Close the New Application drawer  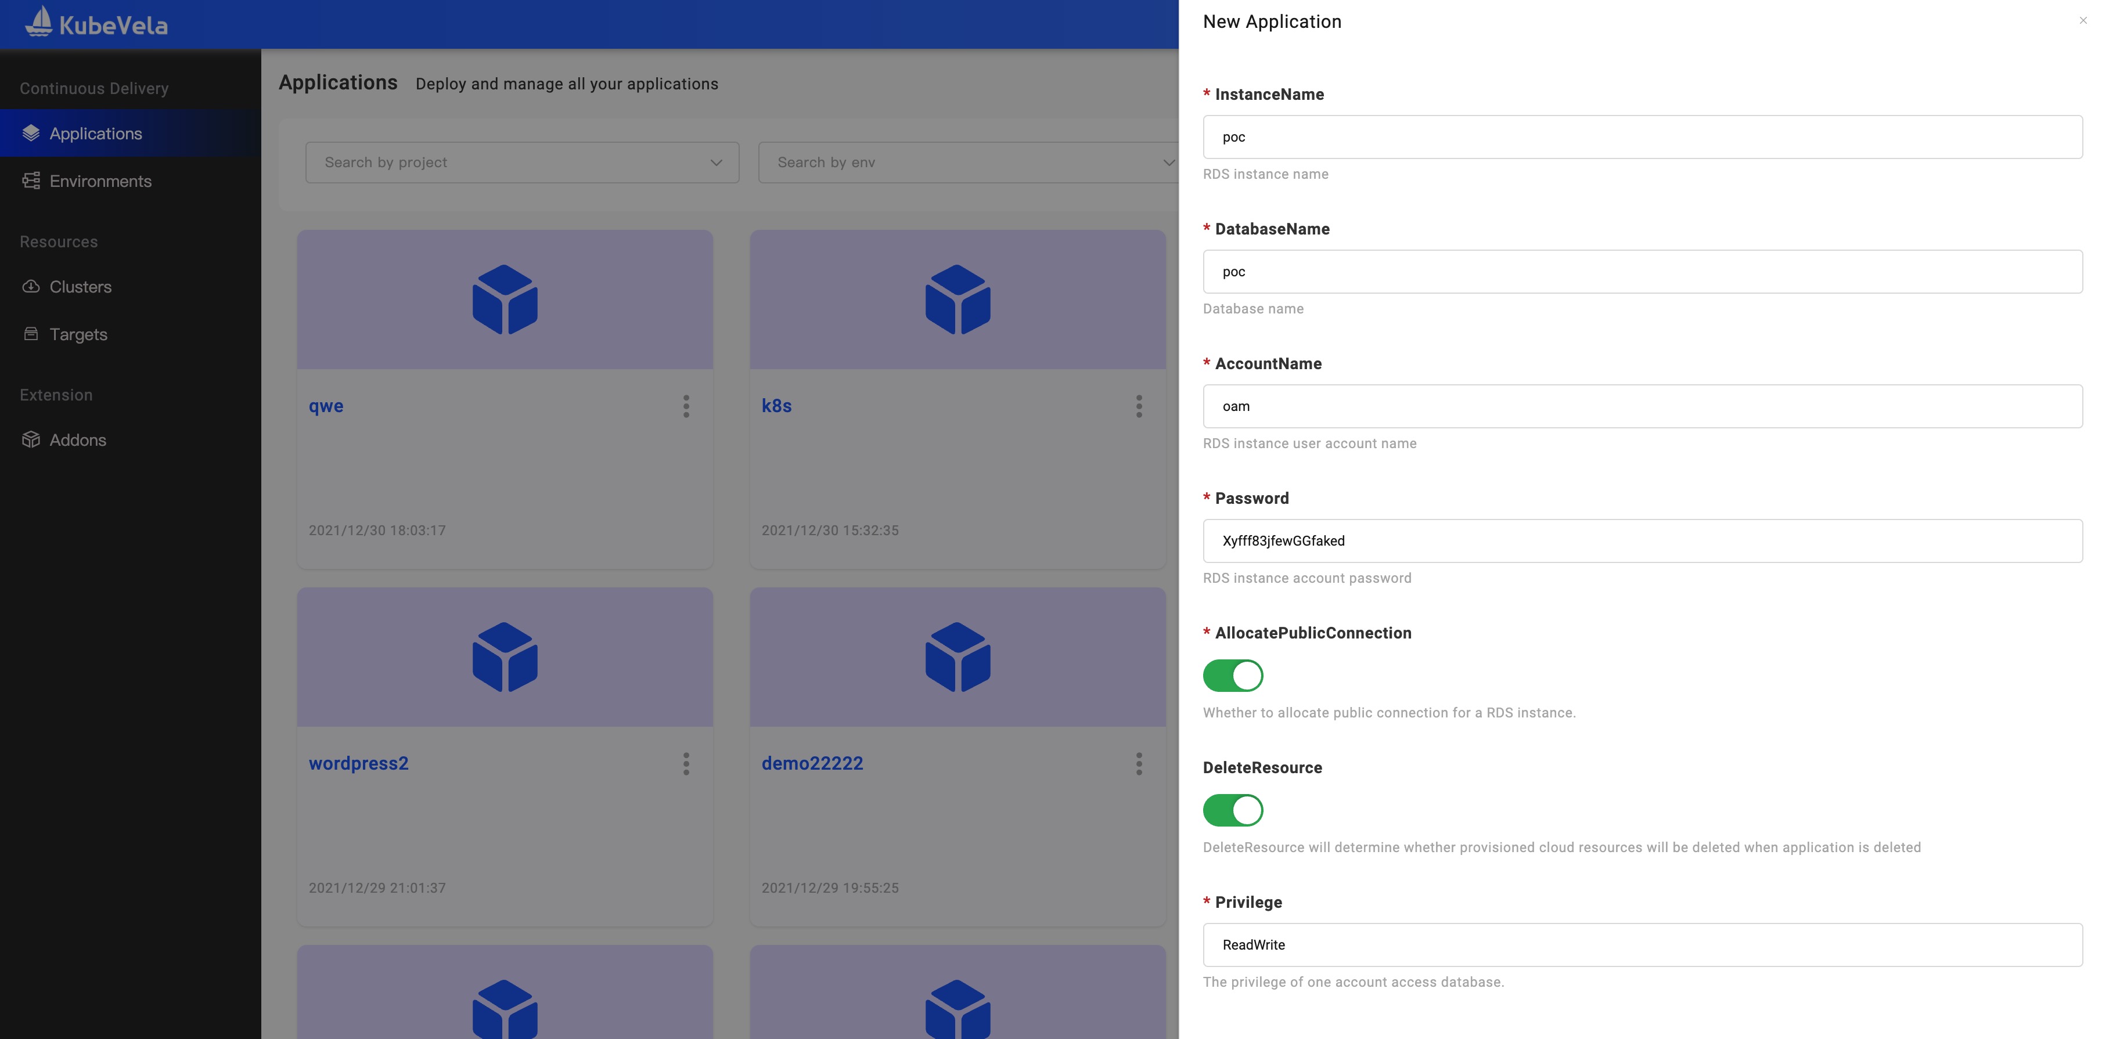pyautogui.click(x=2082, y=21)
